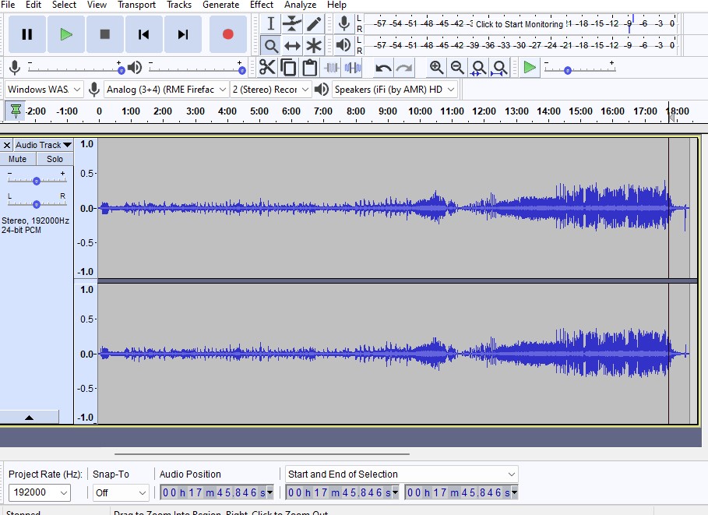This screenshot has width=708, height=515.
Task: Select the Zoom magnifier tool
Action: tap(270, 46)
